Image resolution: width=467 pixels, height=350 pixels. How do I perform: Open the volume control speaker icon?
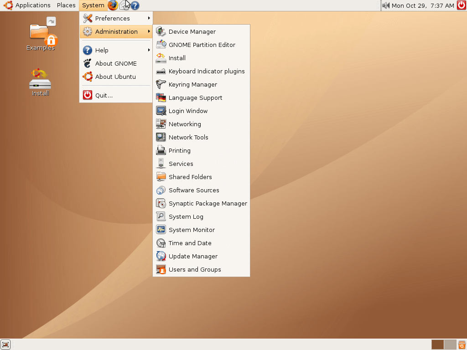coord(386,5)
